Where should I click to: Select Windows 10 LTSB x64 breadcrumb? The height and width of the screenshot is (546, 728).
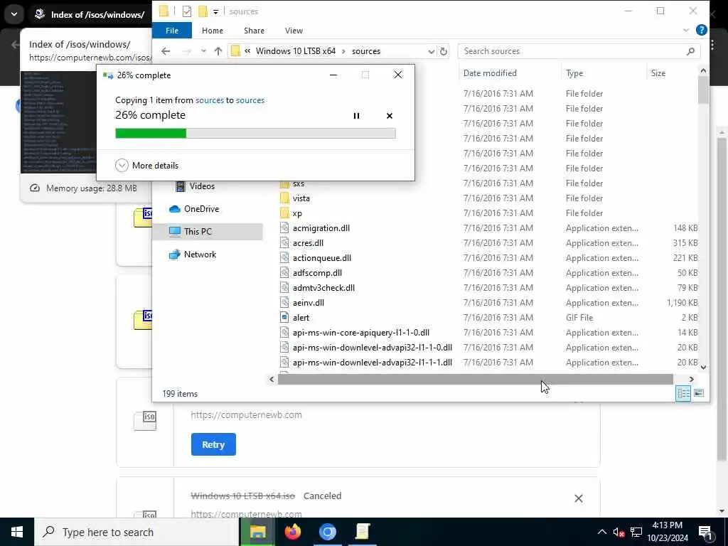click(x=295, y=51)
